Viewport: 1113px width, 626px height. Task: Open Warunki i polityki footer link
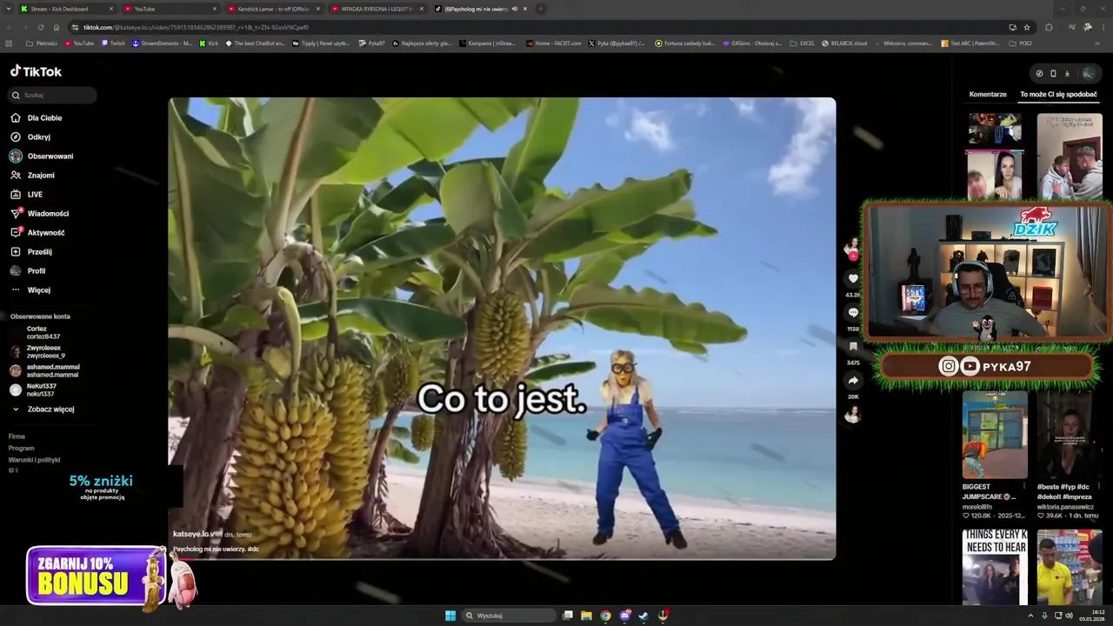(x=34, y=459)
